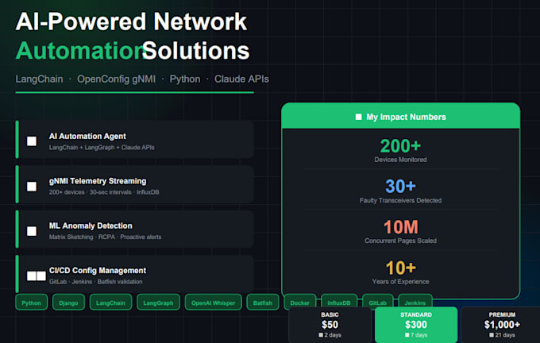Click the My Impact Numbers header icon

pos(358,117)
